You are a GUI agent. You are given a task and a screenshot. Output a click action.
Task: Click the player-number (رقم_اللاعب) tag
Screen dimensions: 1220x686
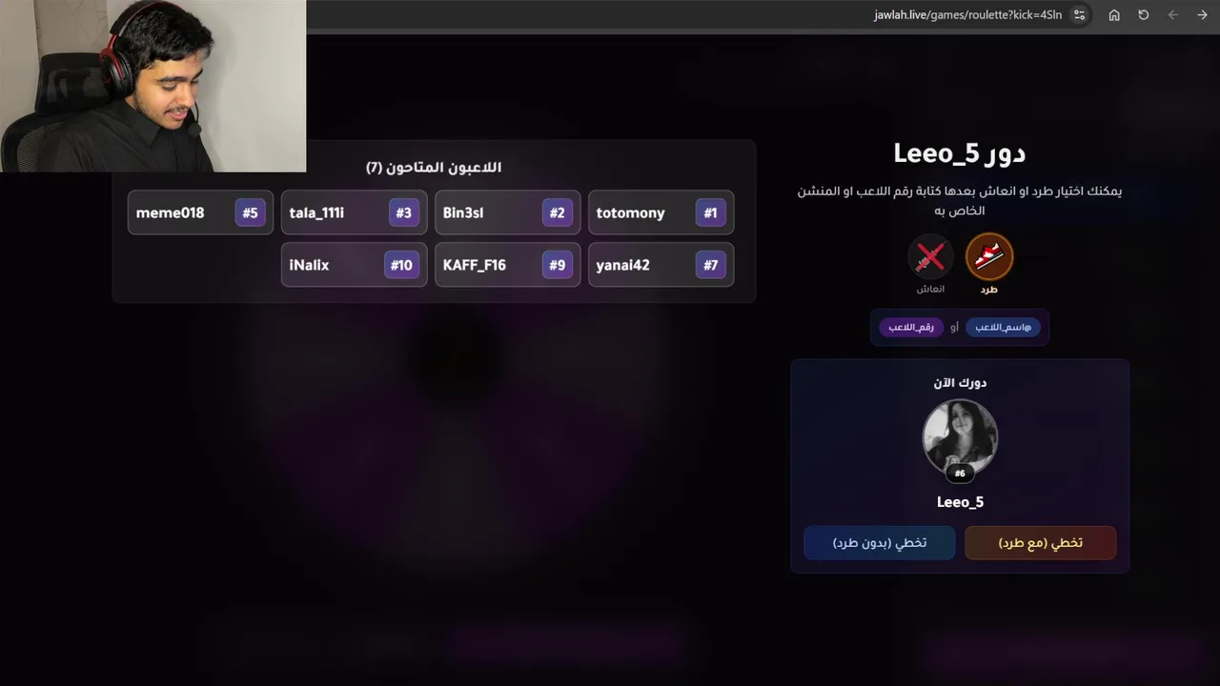[x=910, y=327]
